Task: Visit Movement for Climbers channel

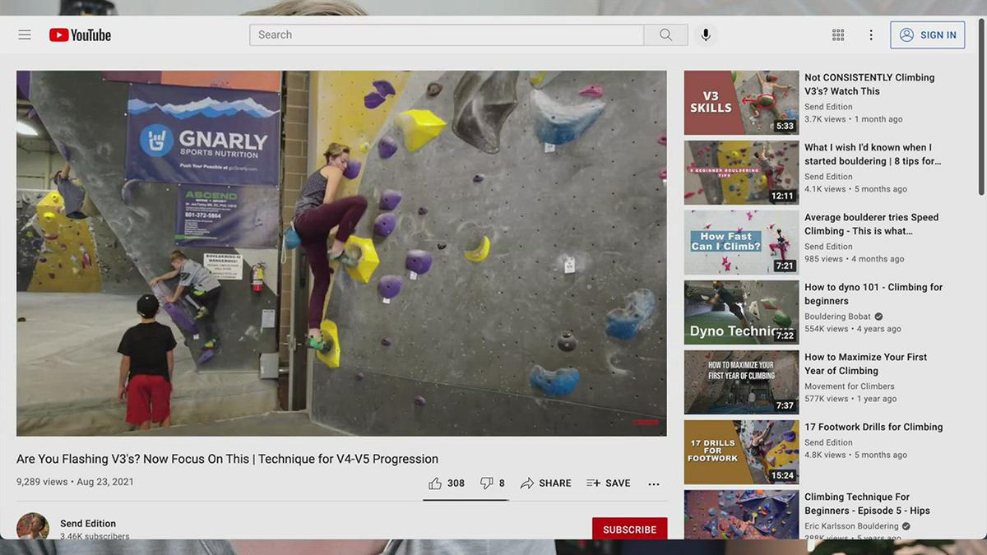Action: pyautogui.click(x=850, y=386)
